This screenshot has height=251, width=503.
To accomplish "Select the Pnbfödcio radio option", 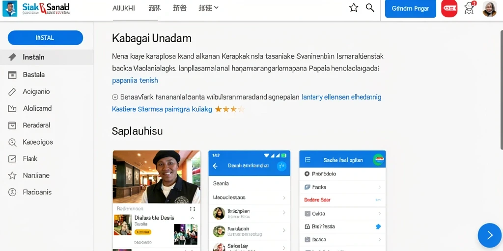I will coord(307,174).
